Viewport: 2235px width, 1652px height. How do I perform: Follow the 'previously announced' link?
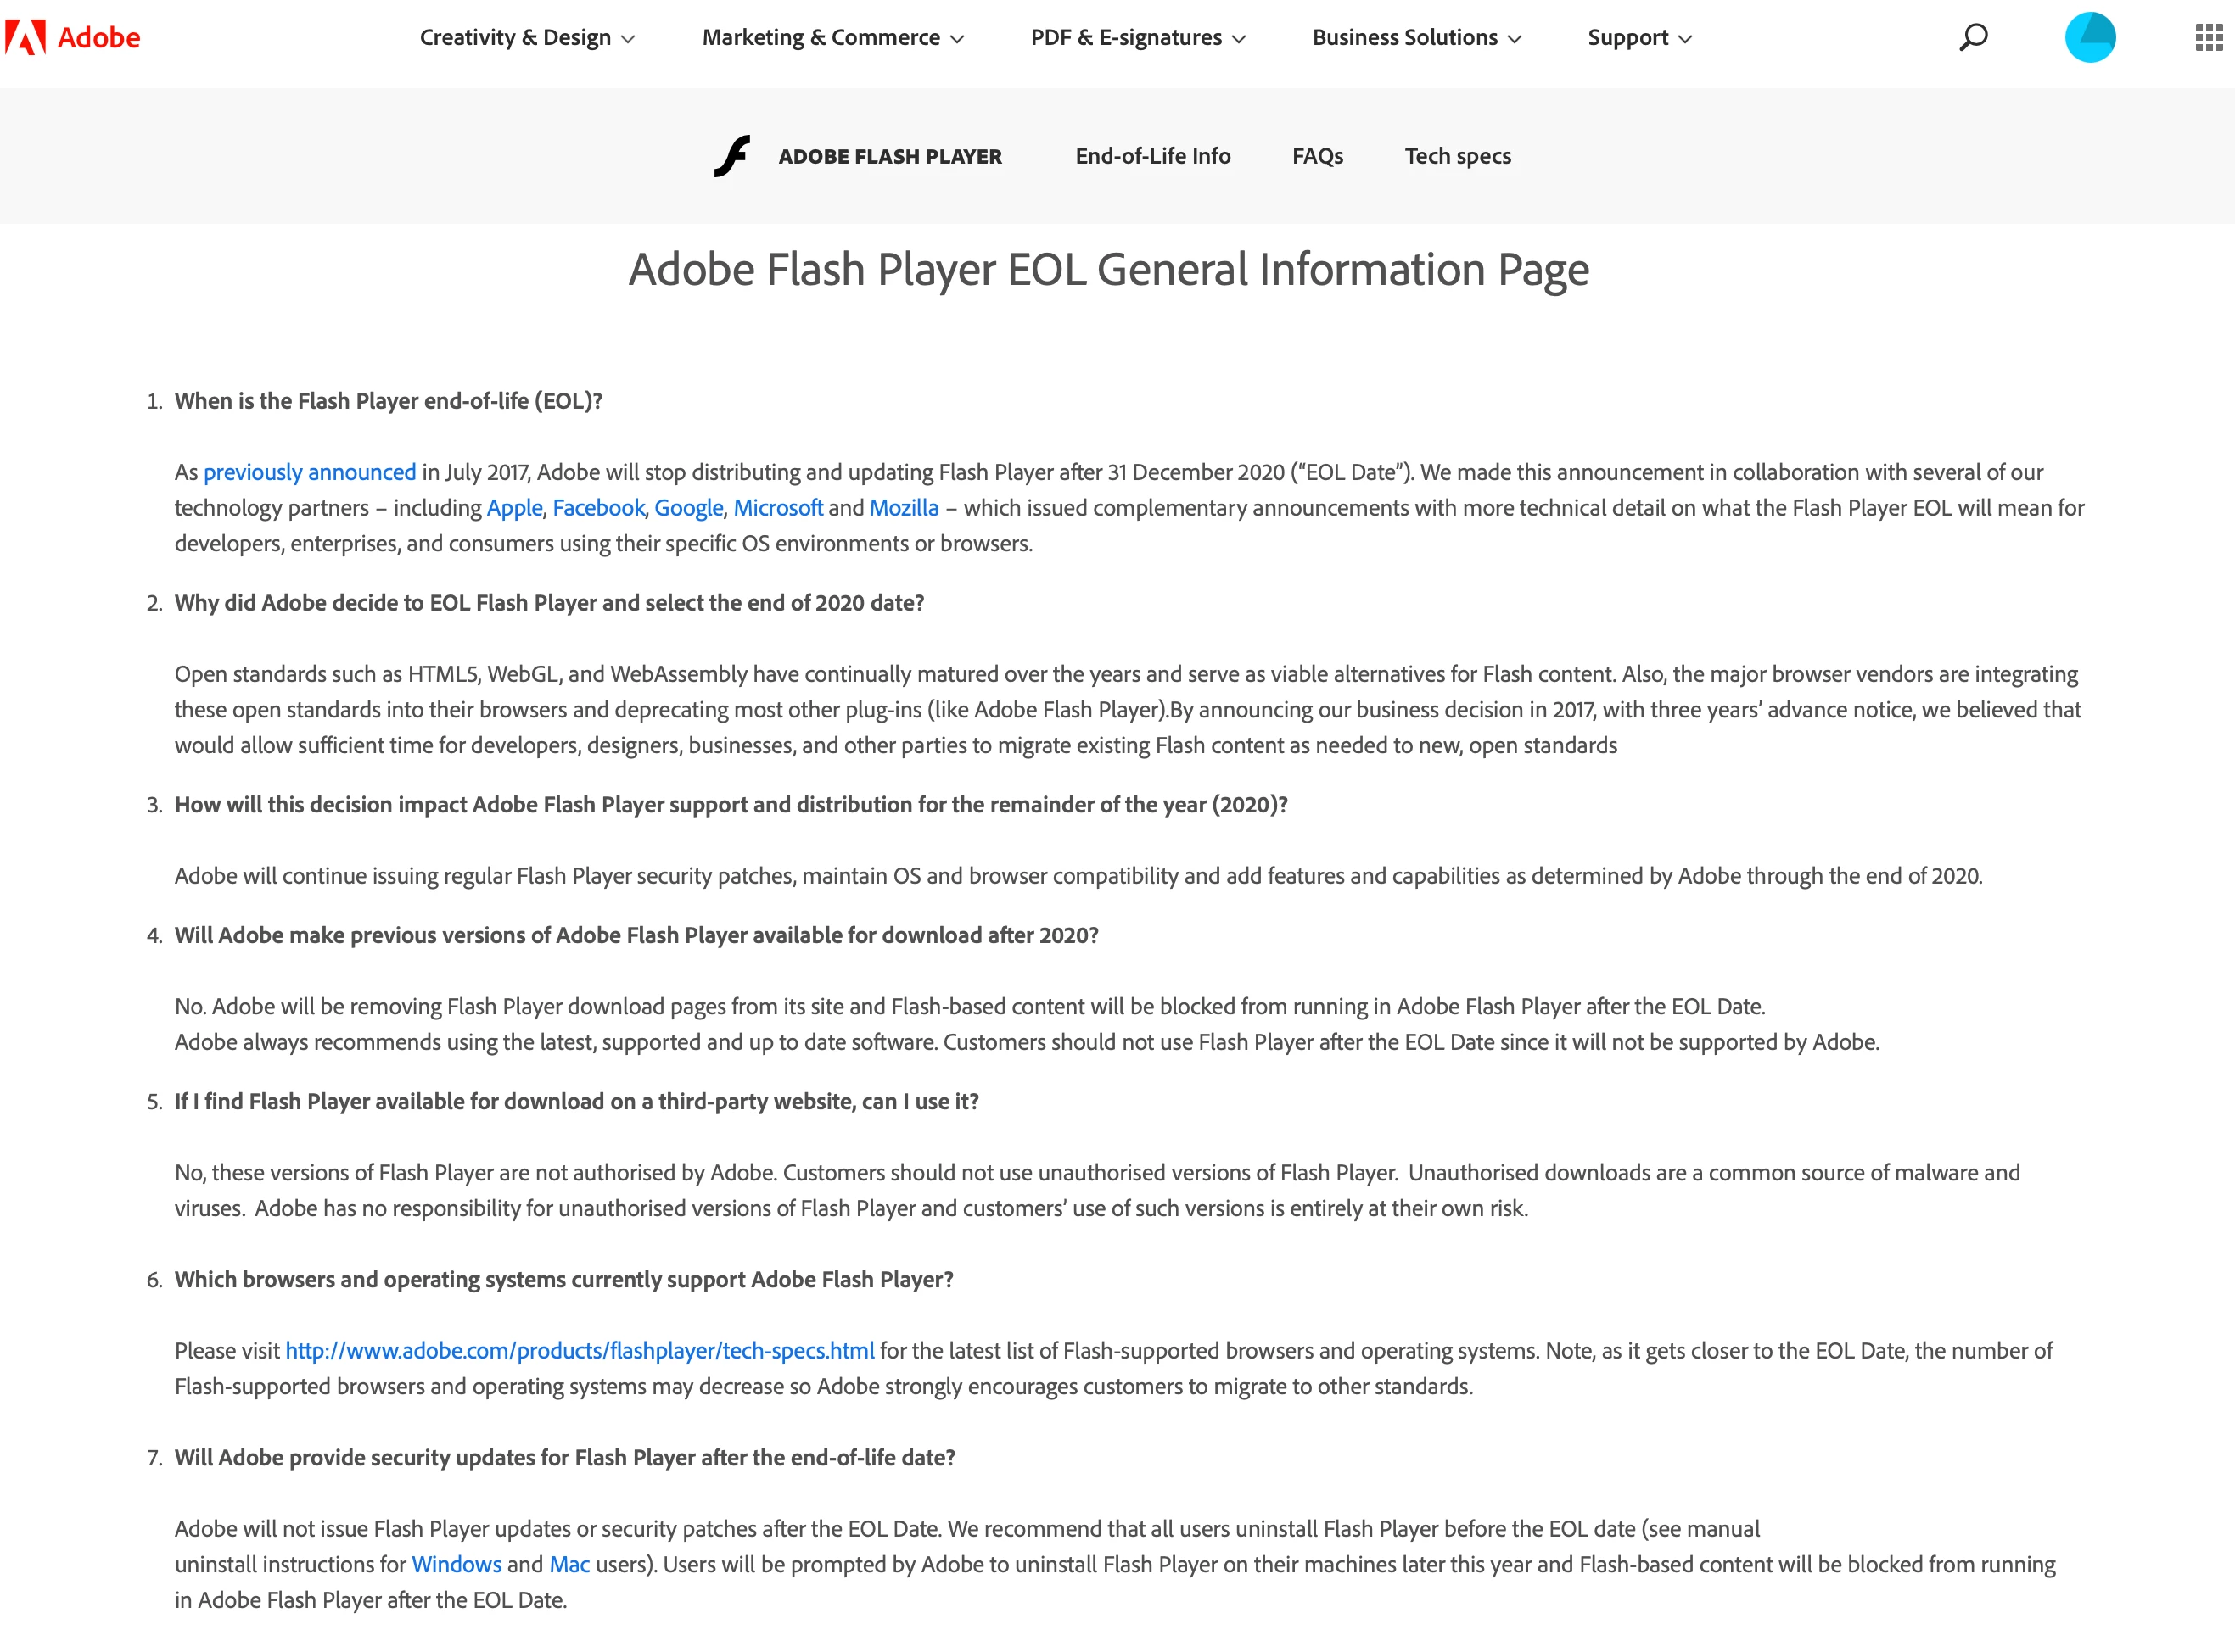coord(309,472)
